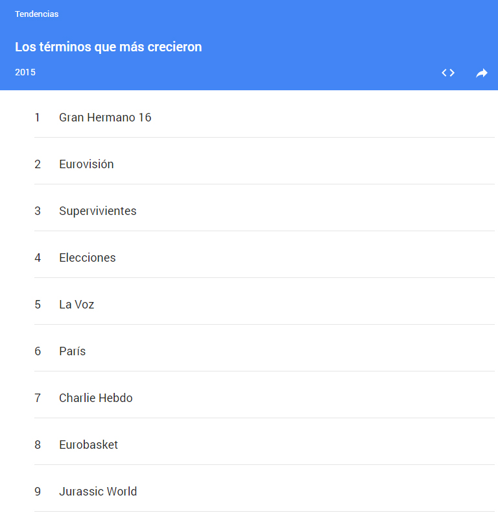
Task: Click the Elecciones list entry
Action: 87,258
